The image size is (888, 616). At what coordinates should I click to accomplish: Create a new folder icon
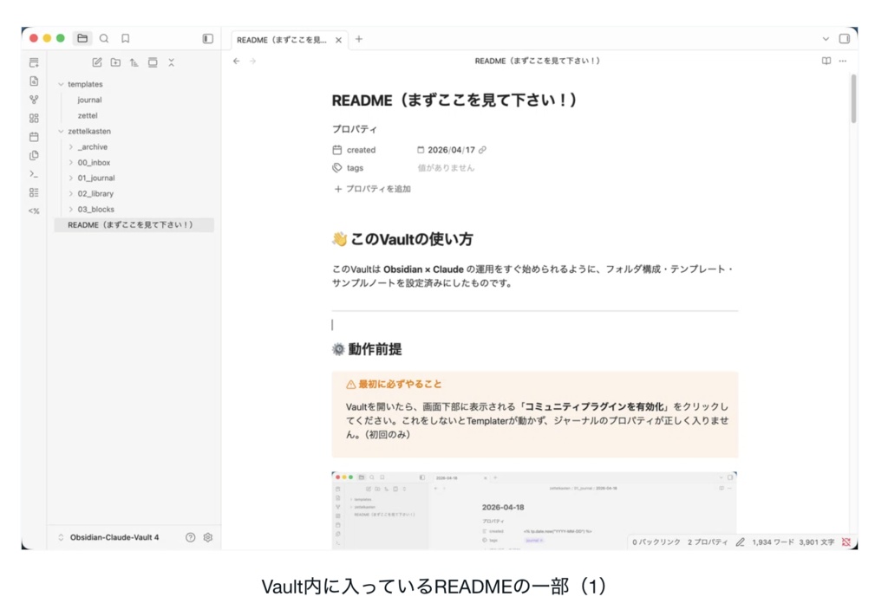(x=115, y=62)
